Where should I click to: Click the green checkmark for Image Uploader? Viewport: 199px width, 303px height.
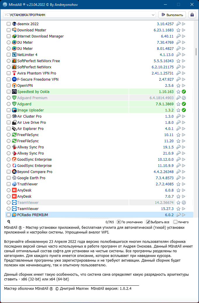(184, 110)
